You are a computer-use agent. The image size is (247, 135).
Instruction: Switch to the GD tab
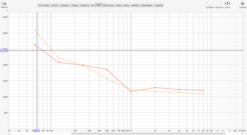pyautogui.click(x=93, y=5)
